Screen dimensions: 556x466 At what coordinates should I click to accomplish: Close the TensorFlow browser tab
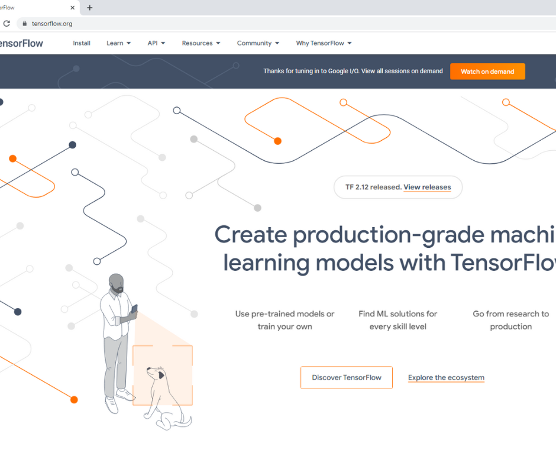(x=72, y=8)
